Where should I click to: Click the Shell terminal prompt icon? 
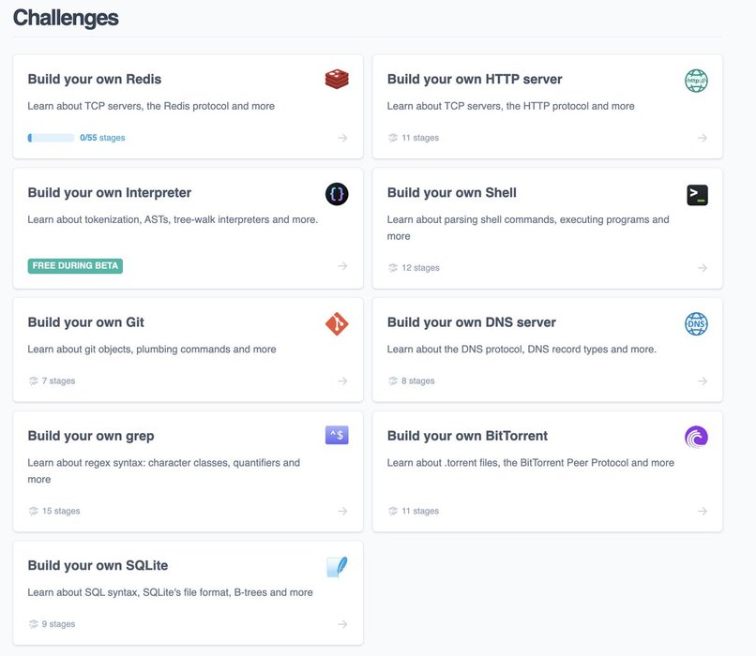[697, 195]
